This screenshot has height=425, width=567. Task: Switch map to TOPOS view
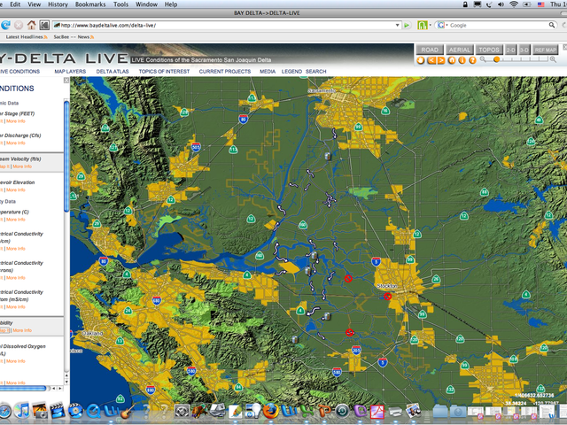point(489,50)
